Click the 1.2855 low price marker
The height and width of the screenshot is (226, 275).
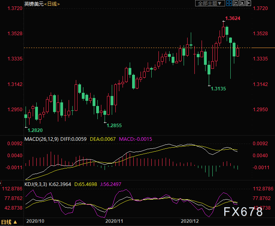click(x=113, y=125)
